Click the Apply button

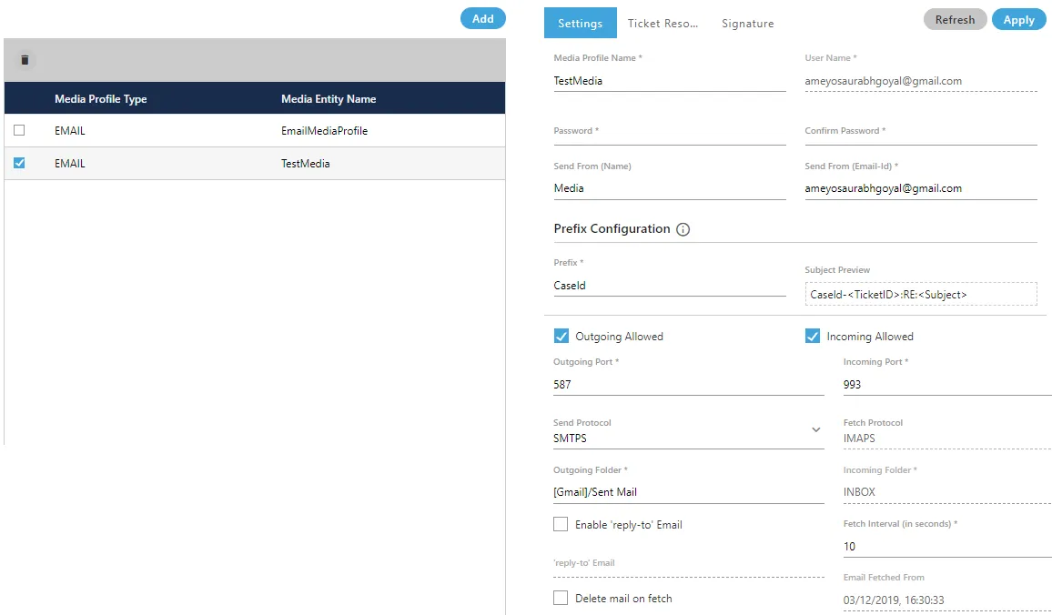[1018, 19]
